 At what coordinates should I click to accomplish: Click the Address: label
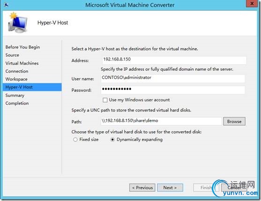tap(80, 60)
